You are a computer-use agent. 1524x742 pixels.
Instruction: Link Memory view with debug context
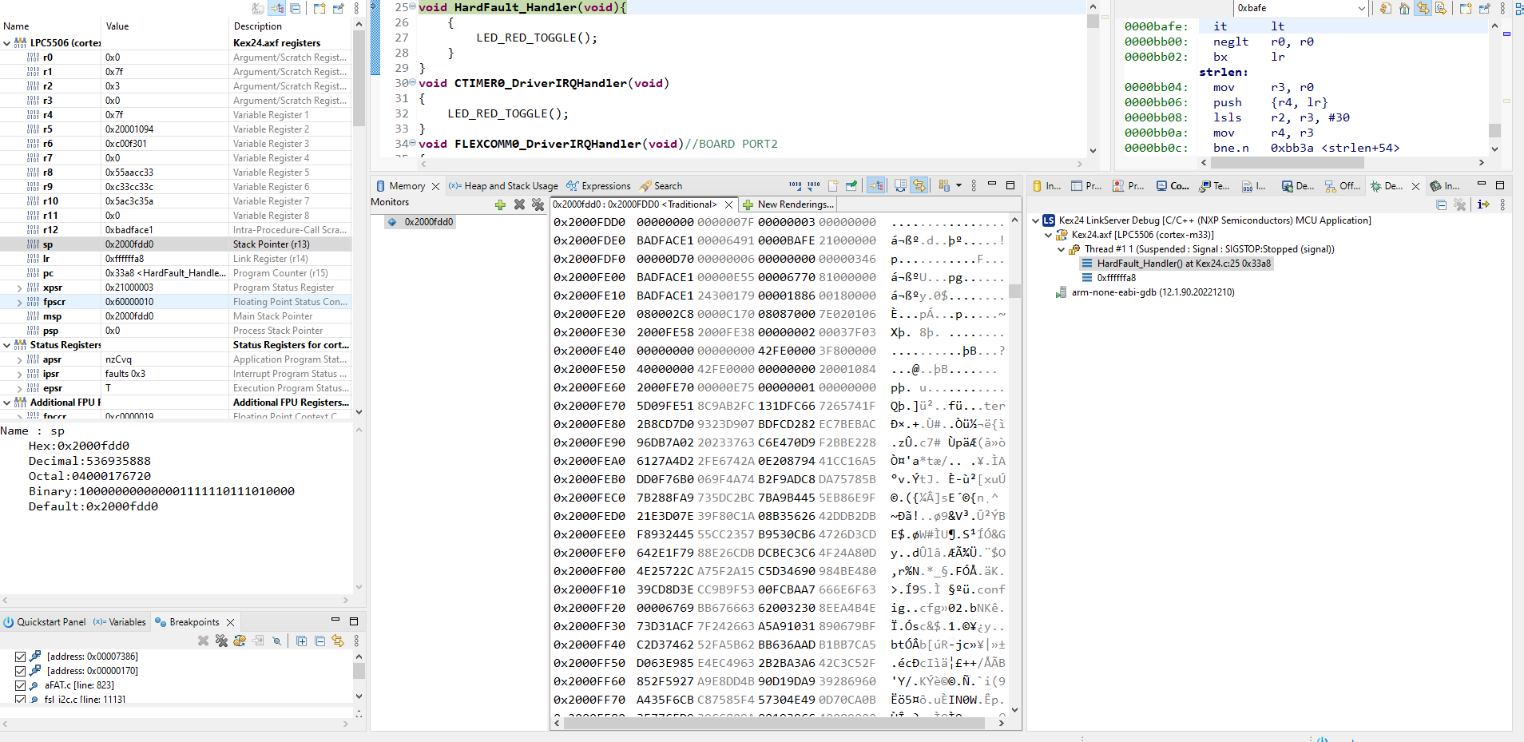(x=919, y=185)
